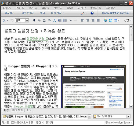Open the 도구(T) menu

pyautogui.click(x=82, y=8)
